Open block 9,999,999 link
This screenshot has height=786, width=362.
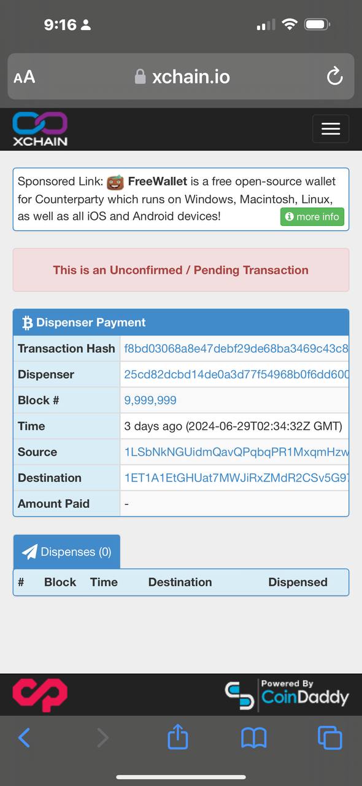(x=150, y=400)
